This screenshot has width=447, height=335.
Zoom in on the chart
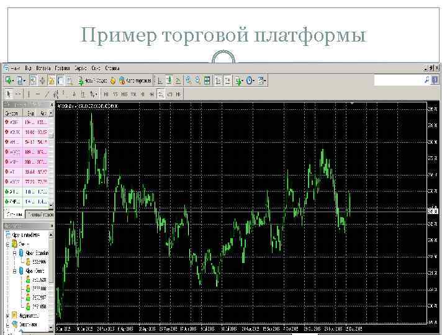click(x=188, y=81)
